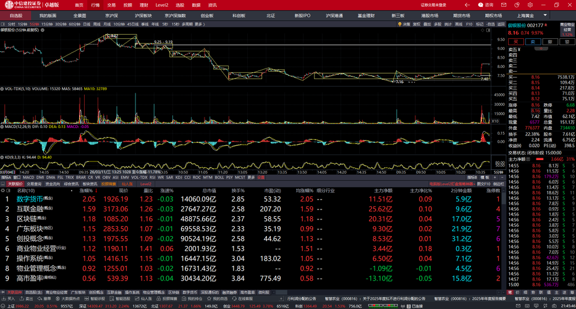Expand 更多 indicator list below chart

(x=252, y=177)
